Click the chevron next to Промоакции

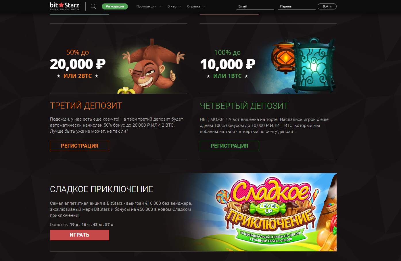(160, 7)
